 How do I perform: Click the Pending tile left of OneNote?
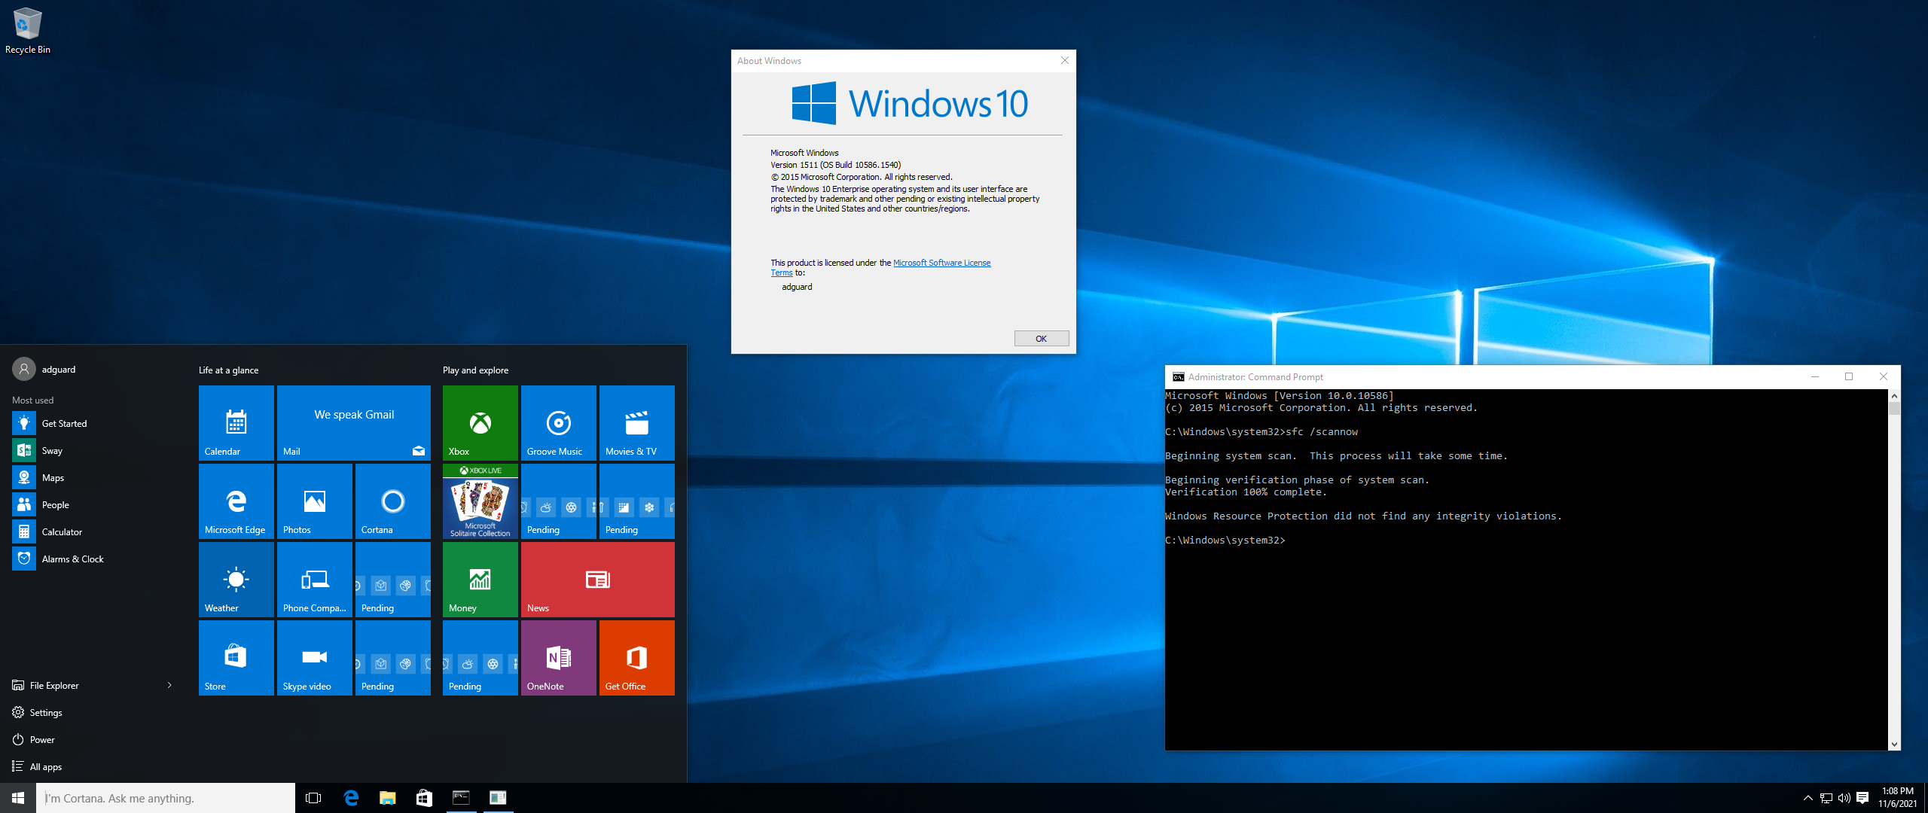coord(480,658)
